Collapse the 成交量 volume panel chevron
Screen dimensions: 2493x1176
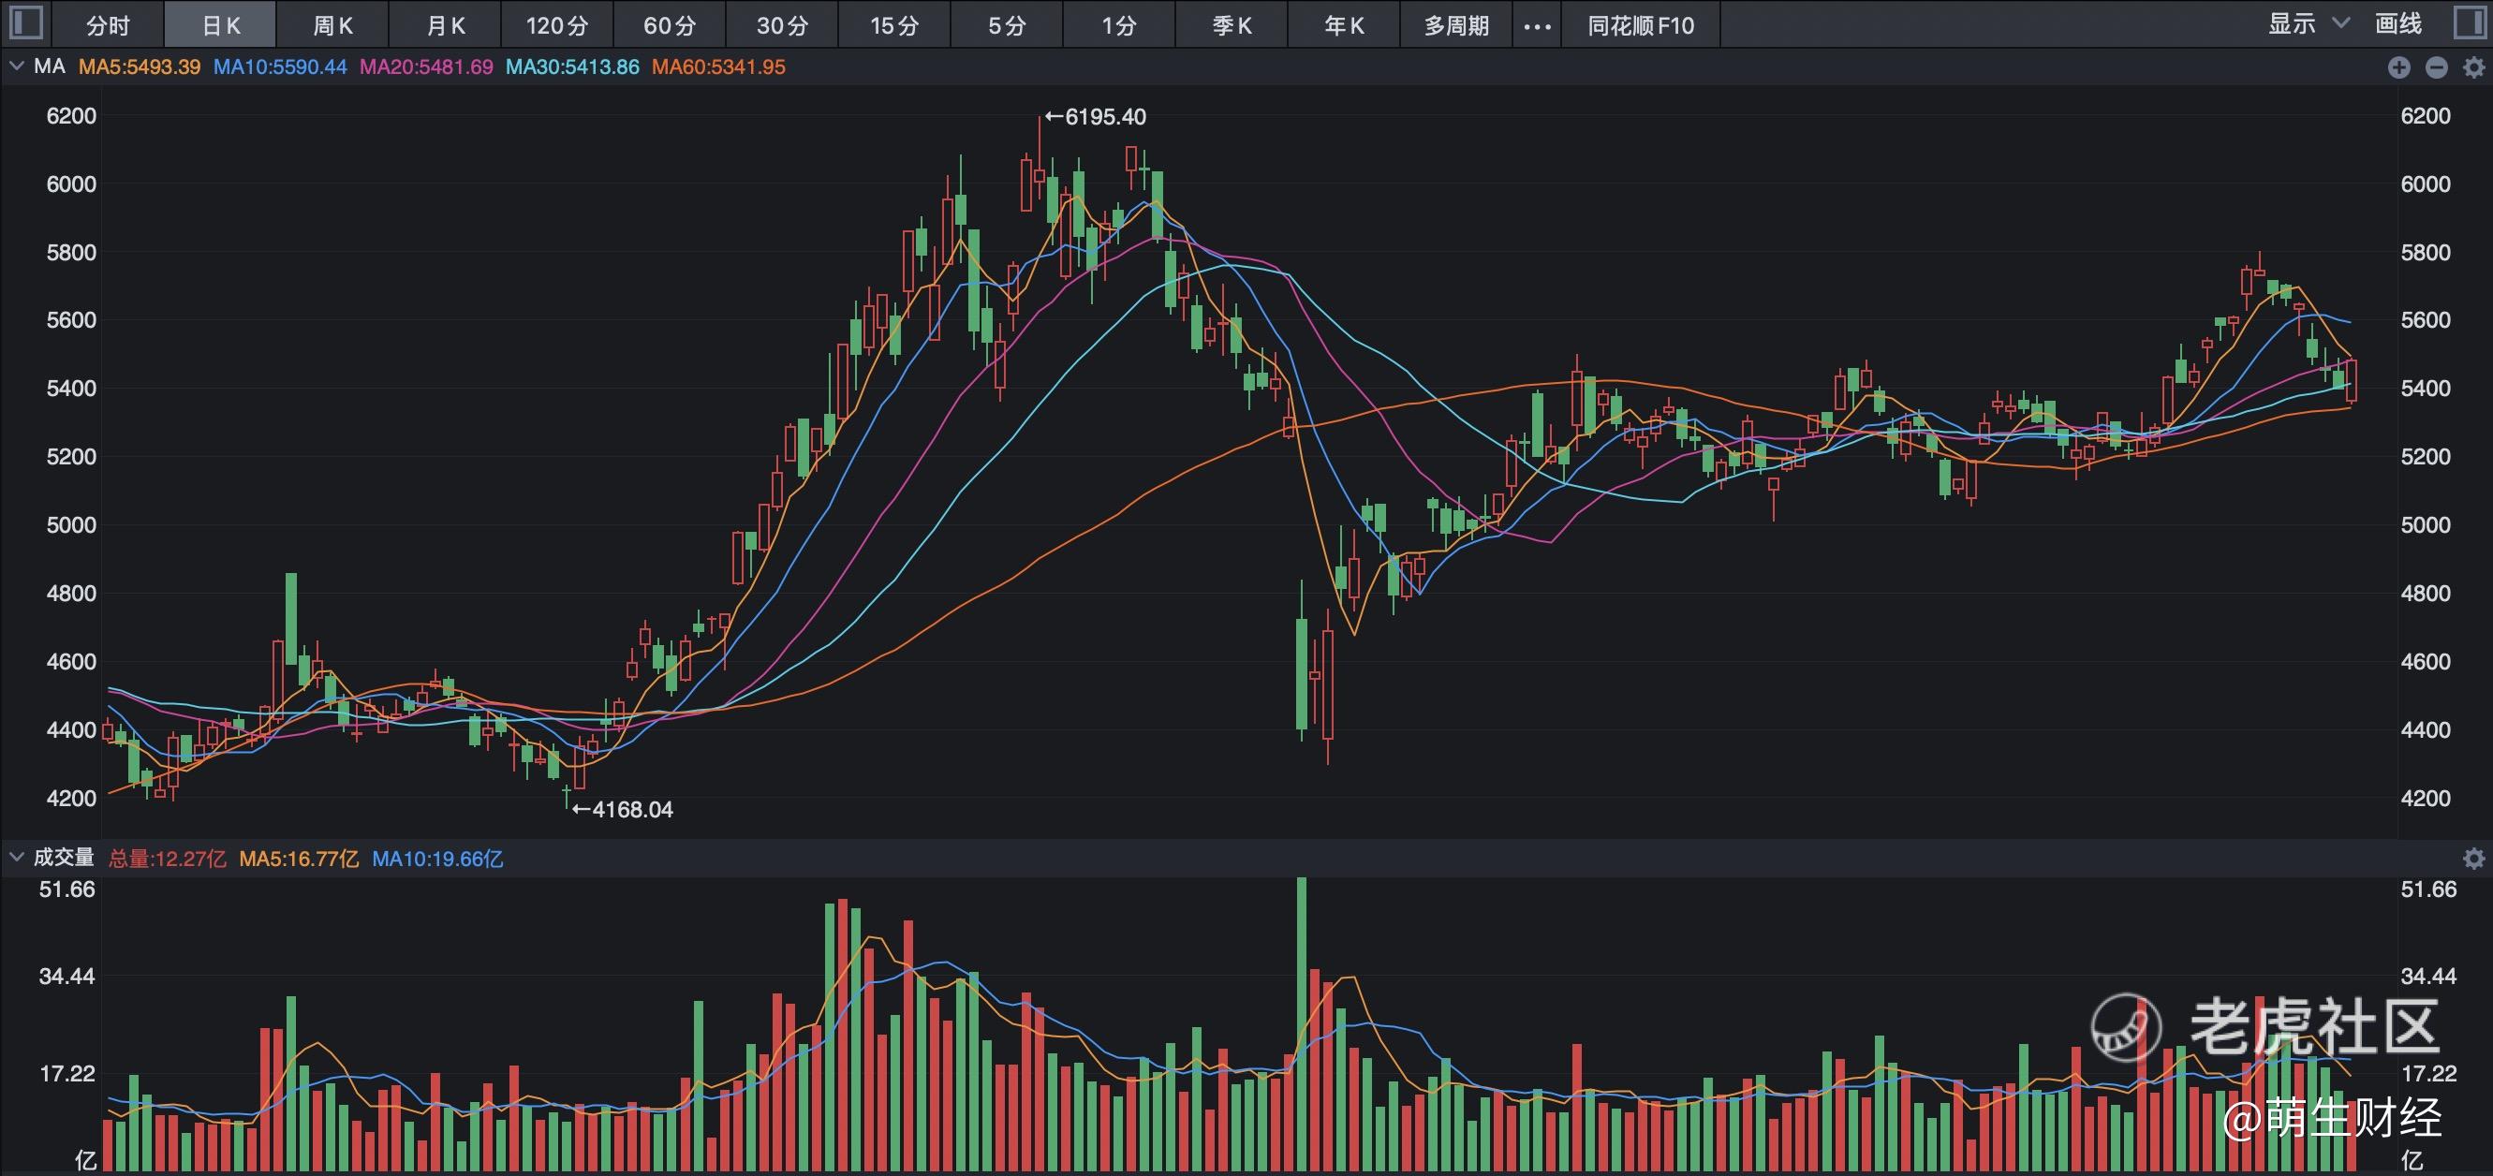click(x=17, y=858)
